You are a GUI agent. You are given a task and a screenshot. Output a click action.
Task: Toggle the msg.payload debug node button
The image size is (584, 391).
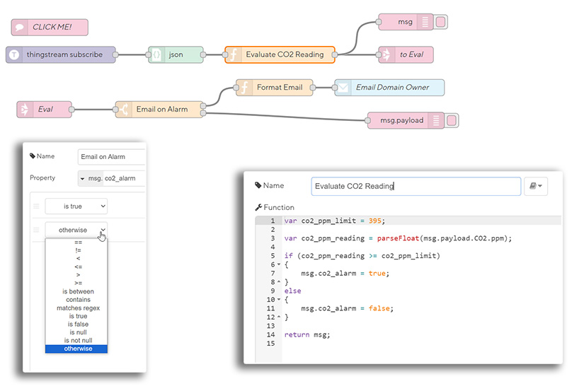pyautogui.click(x=452, y=120)
